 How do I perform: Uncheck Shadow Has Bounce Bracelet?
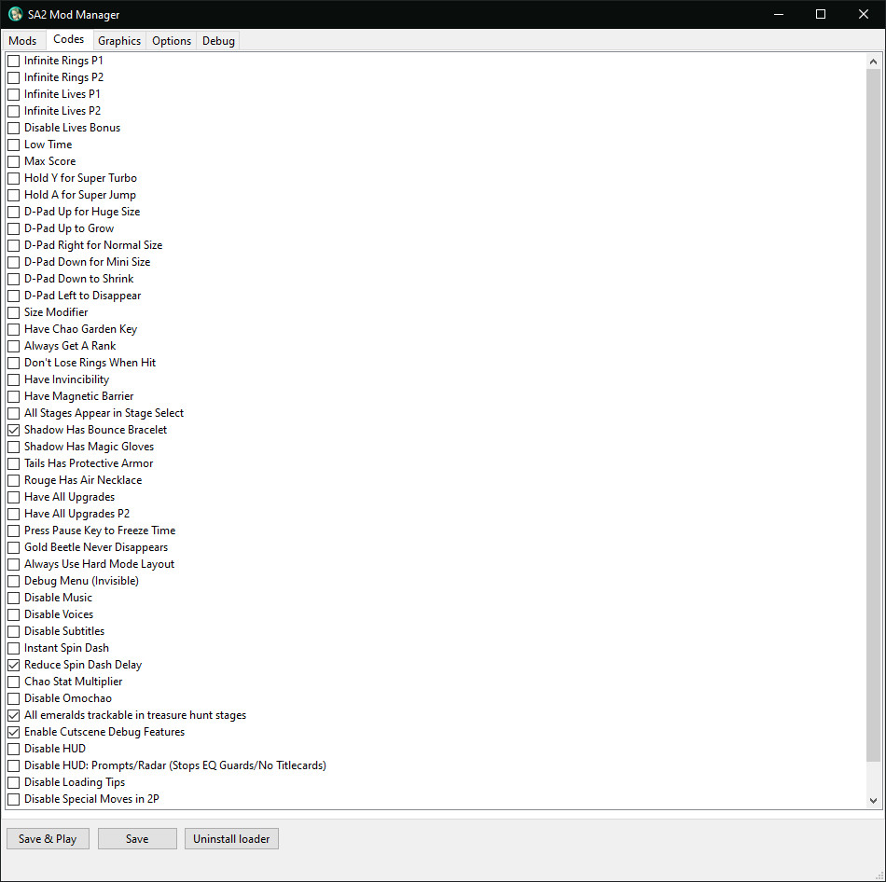[x=14, y=430]
